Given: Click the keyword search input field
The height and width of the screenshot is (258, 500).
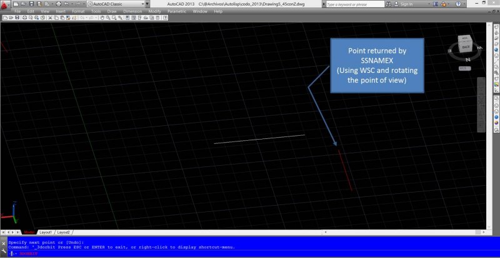Looking at the screenshot, I should [x=355, y=4].
